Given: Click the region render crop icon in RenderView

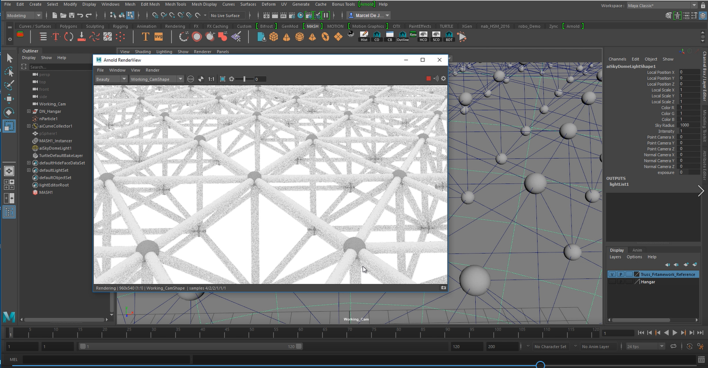Looking at the screenshot, I should pos(222,79).
